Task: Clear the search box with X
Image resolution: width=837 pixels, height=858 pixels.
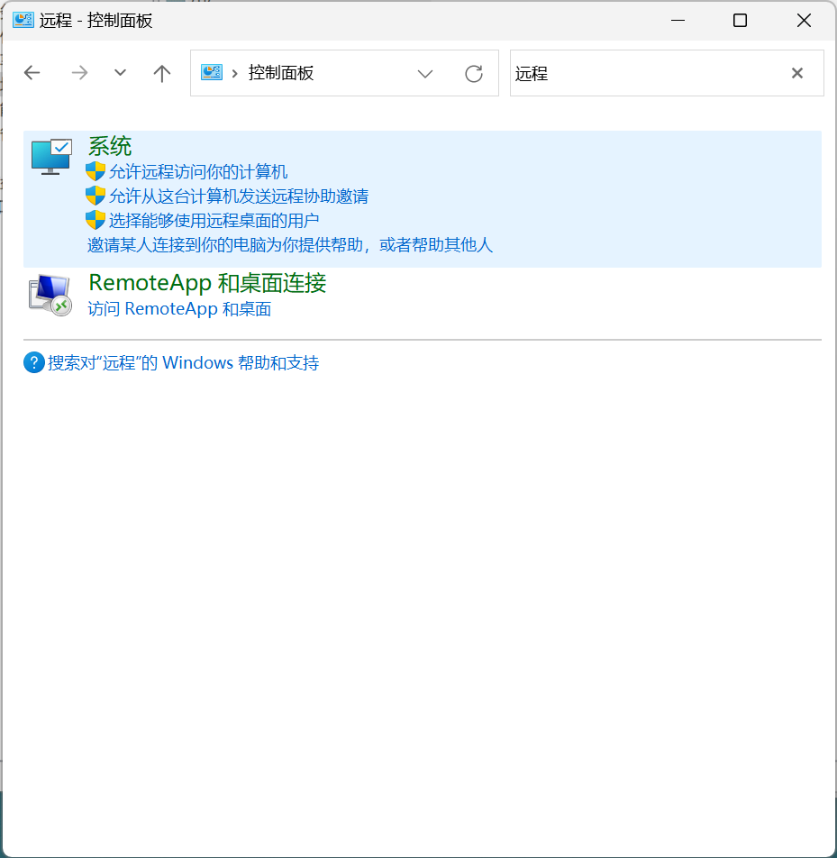Action: point(797,73)
